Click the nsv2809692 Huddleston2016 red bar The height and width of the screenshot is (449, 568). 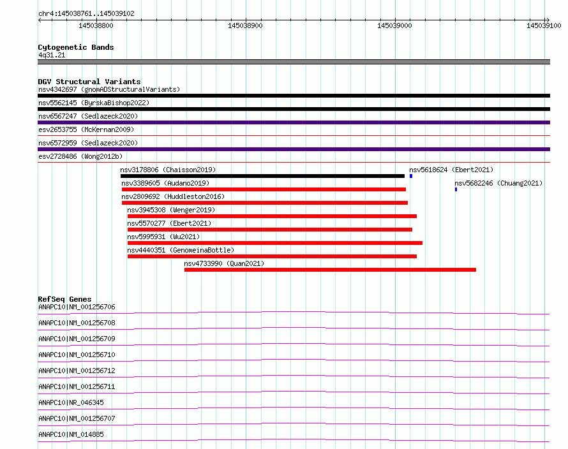(265, 203)
